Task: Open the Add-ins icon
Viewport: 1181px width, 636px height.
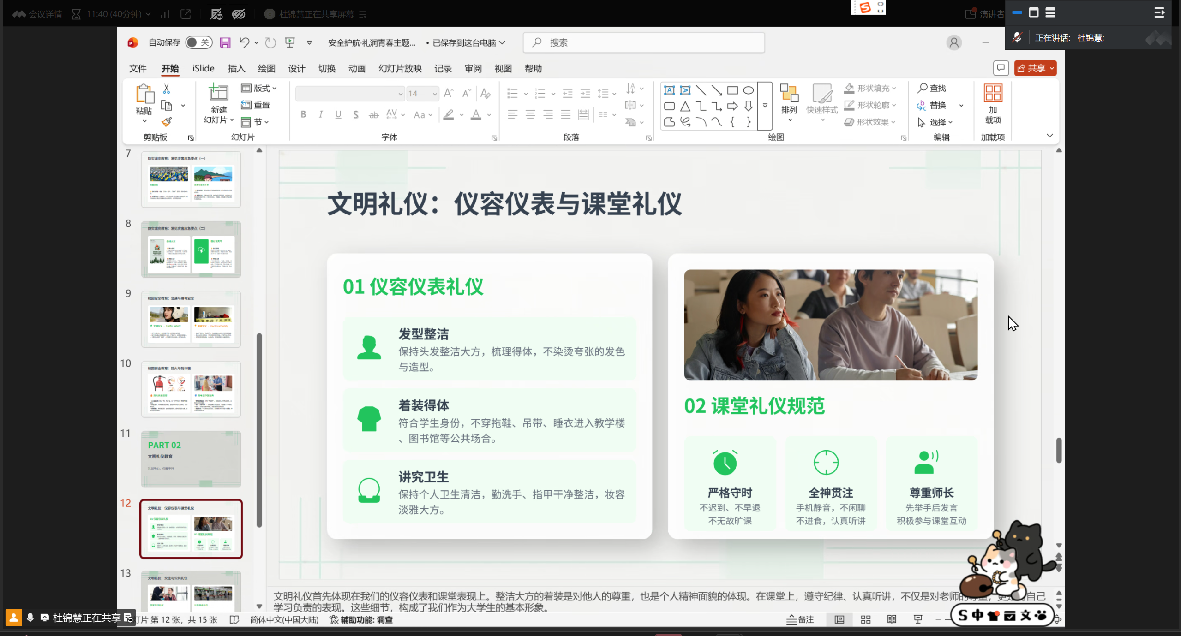Action: (993, 104)
